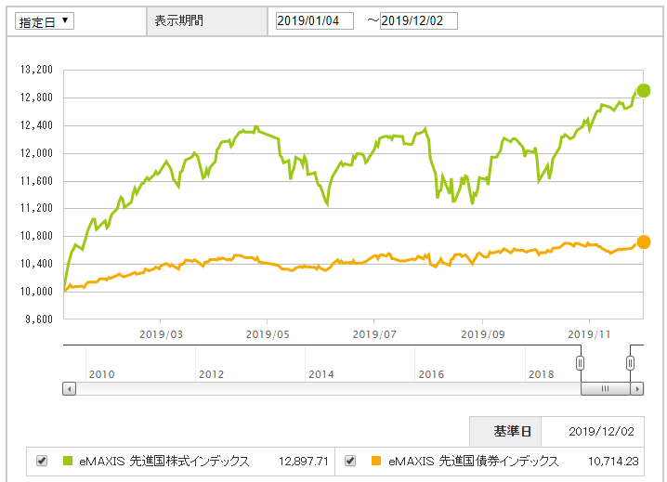This screenshot has height=482, width=667.
Task: Click the orange legend swatch for 先進国債券
Action: pos(376,461)
